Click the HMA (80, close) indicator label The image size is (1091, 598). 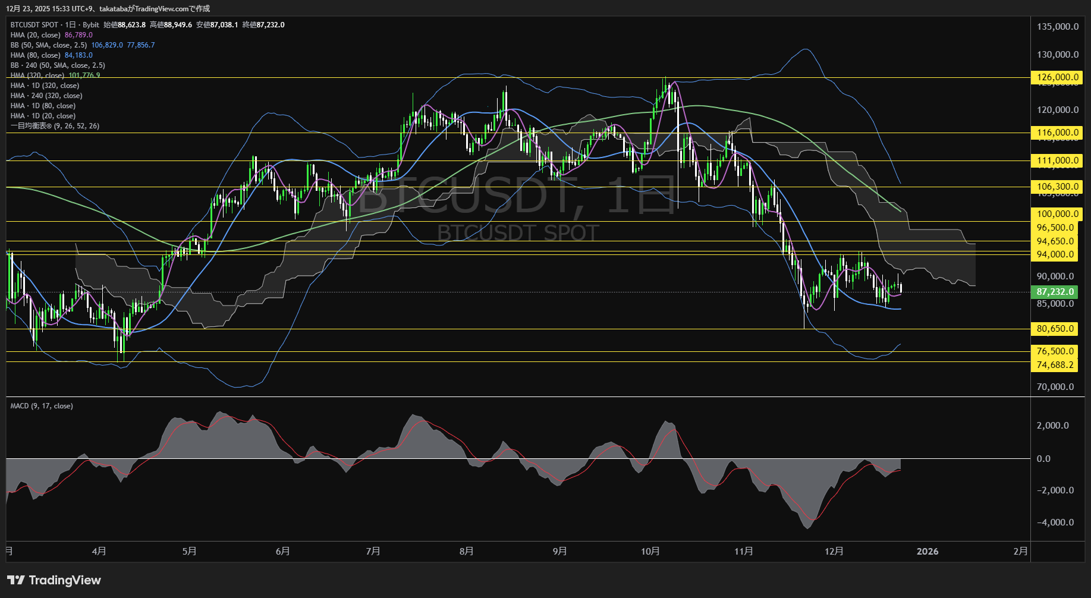[36, 55]
